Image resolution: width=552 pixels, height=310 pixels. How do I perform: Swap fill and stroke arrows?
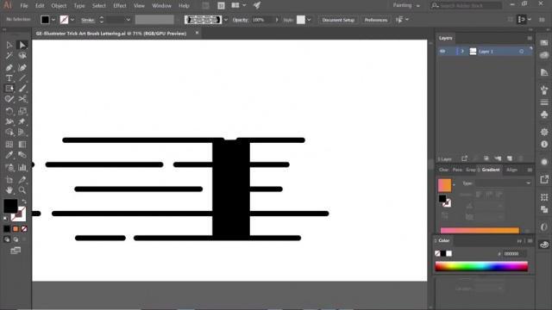click(24, 201)
